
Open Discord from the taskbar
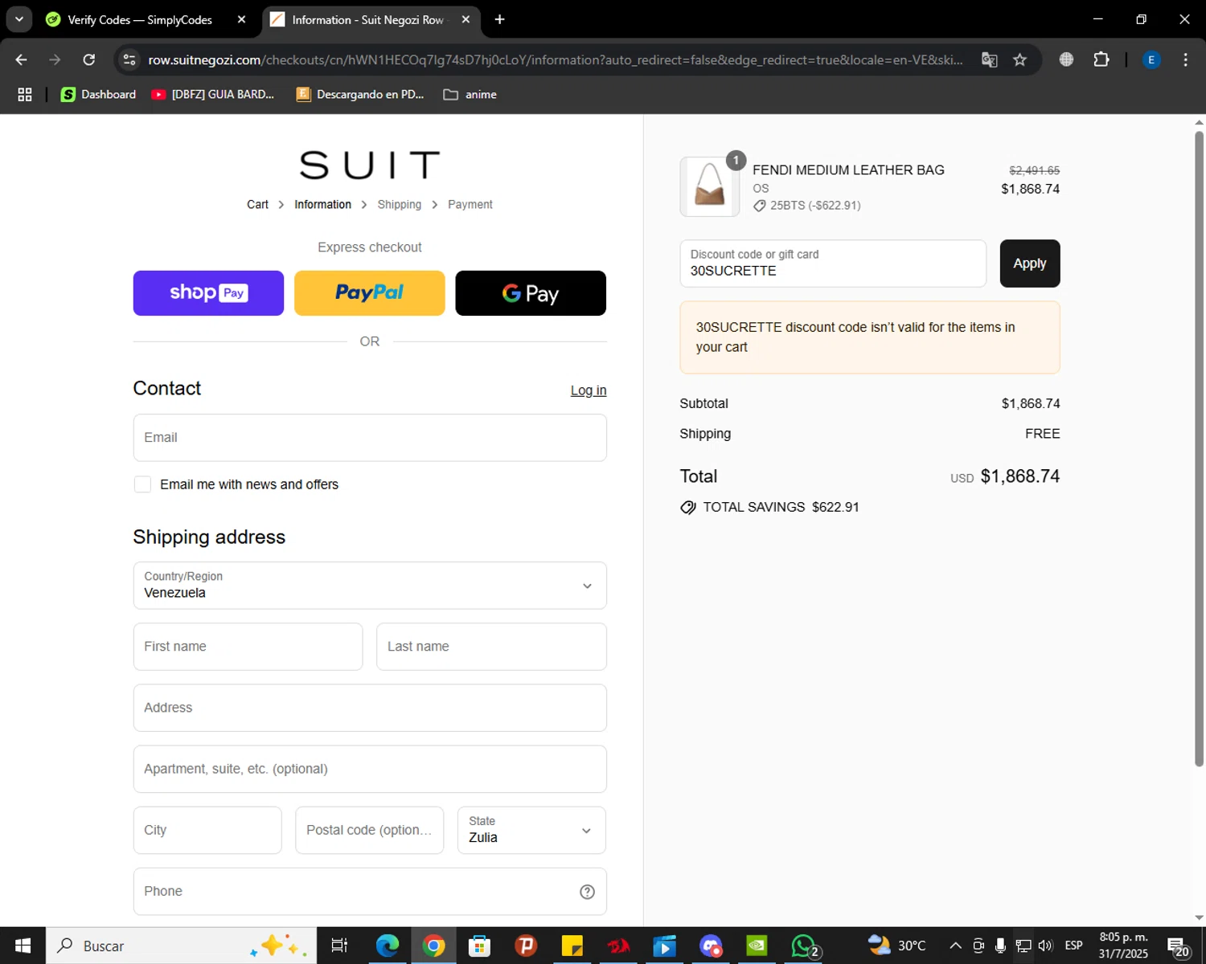click(711, 946)
